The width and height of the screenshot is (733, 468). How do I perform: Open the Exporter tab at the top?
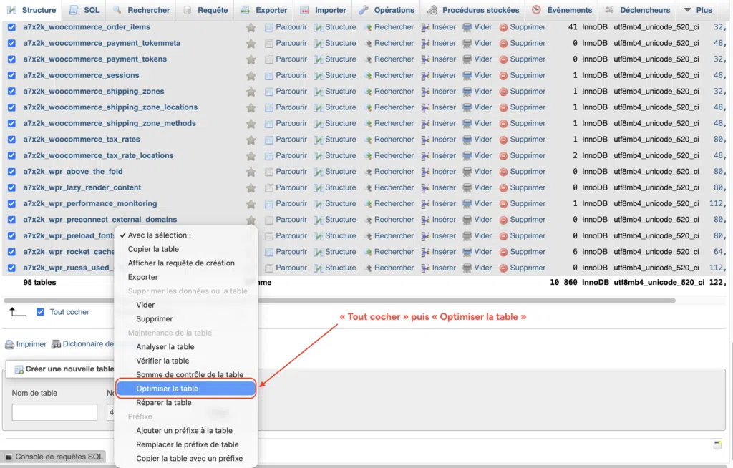pyautogui.click(x=264, y=10)
